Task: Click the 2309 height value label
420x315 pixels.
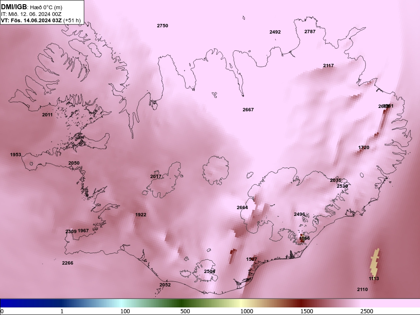Action: (71, 231)
